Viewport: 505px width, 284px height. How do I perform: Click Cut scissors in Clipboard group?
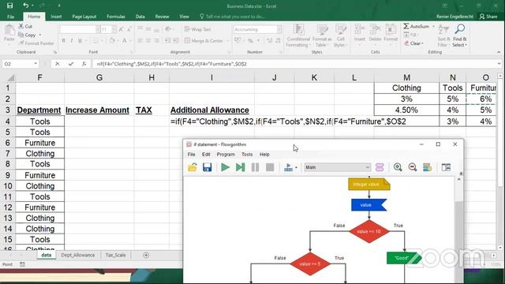(x=25, y=26)
